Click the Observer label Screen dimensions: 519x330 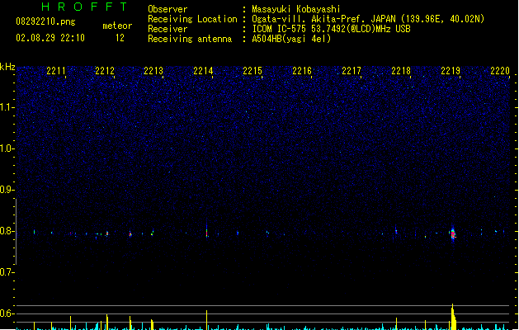(x=167, y=9)
